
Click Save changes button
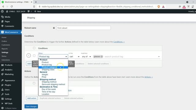[x=31, y=106]
